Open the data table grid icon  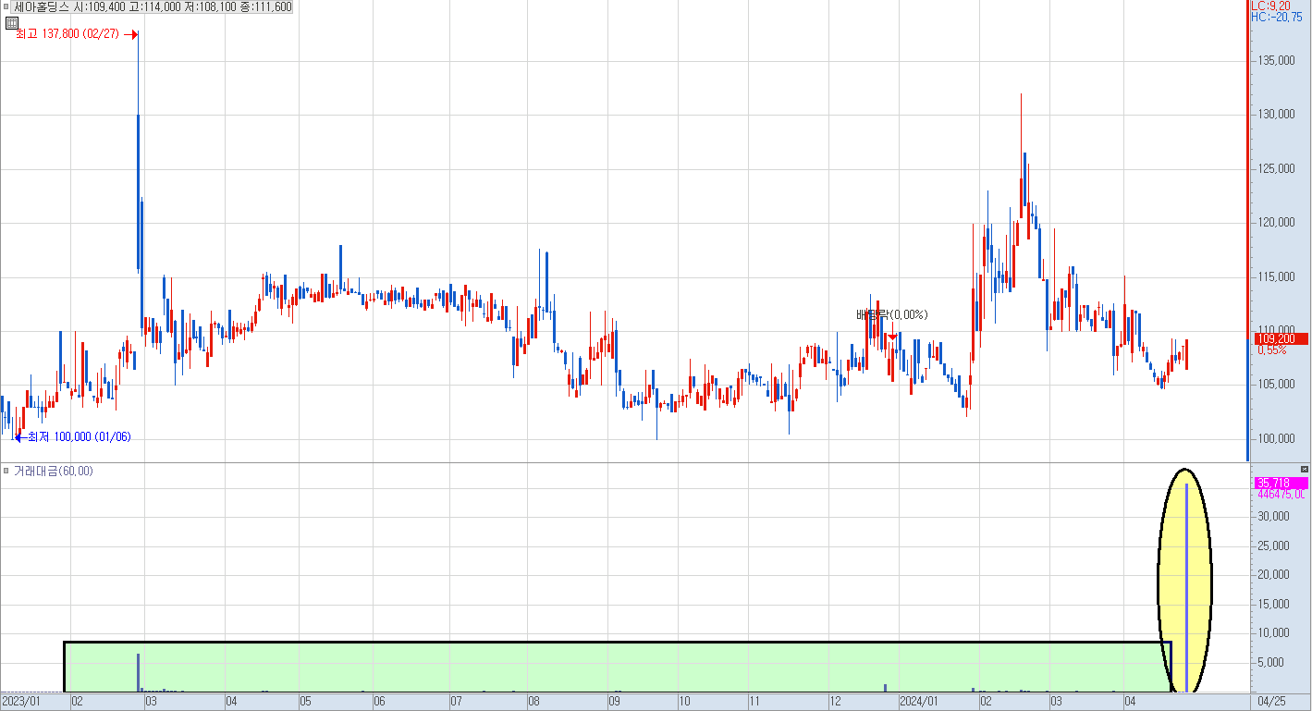(12, 22)
